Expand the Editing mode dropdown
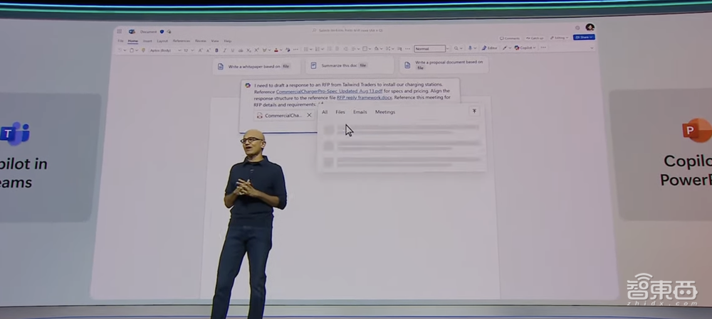The width and height of the screenshot is (712, 319). tap(559, 38)
